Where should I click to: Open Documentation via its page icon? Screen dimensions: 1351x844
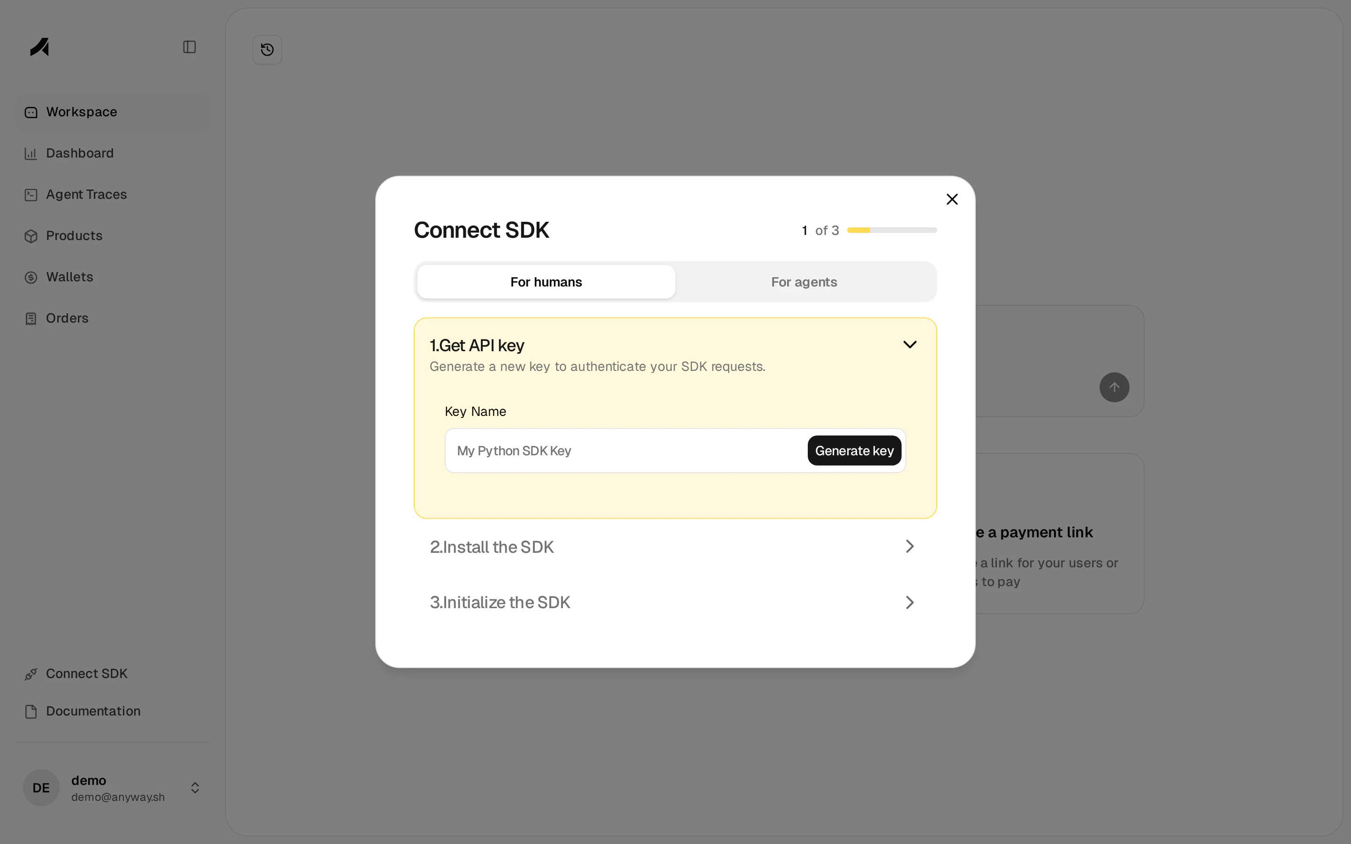(30, 711)
